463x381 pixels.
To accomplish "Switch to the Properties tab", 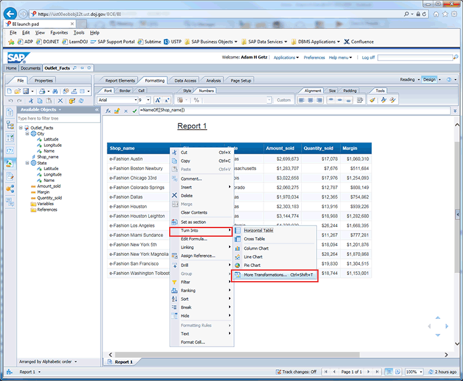I will click(x=43, y=81).
